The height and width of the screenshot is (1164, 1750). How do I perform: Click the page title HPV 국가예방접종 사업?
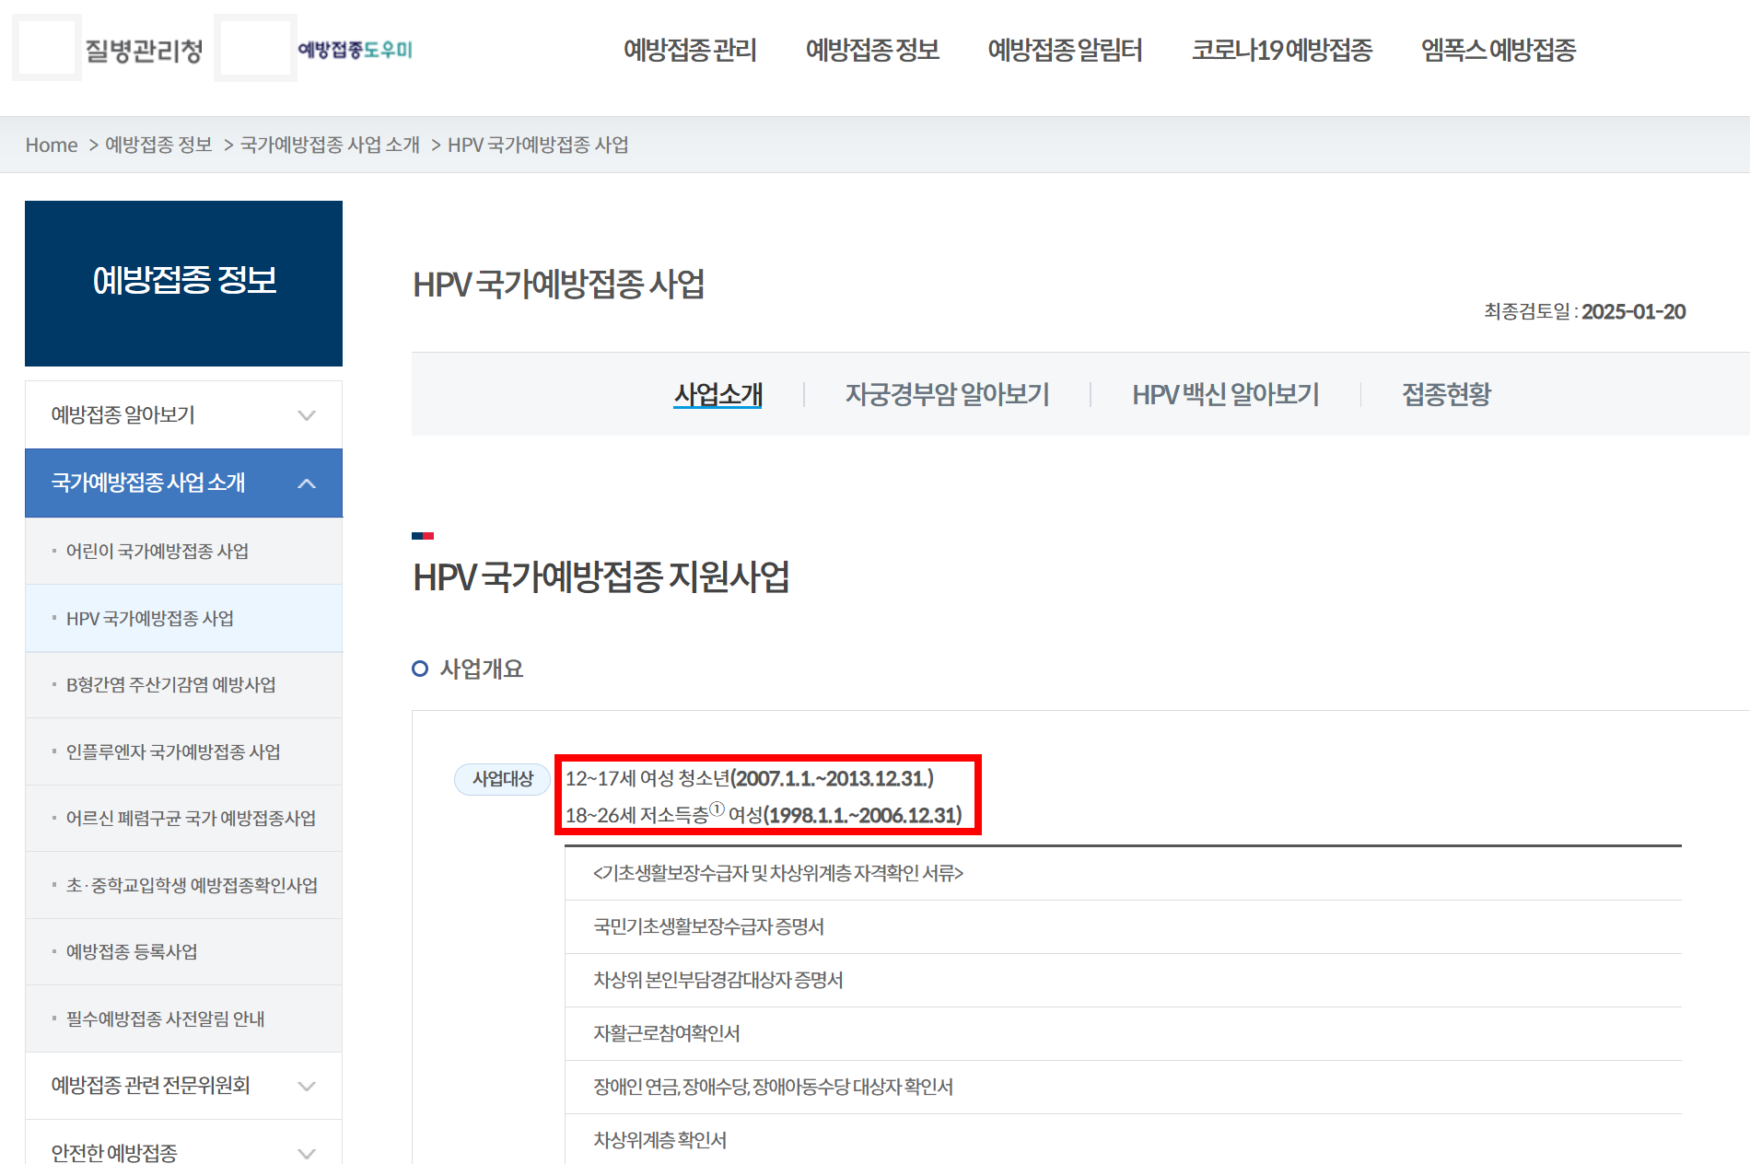(558, 285)
